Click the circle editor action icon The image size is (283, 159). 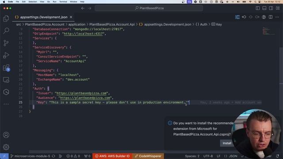click(251, 17)
